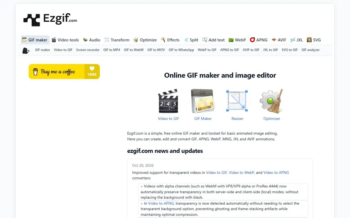Open the Add text tab

click(213, 40)
